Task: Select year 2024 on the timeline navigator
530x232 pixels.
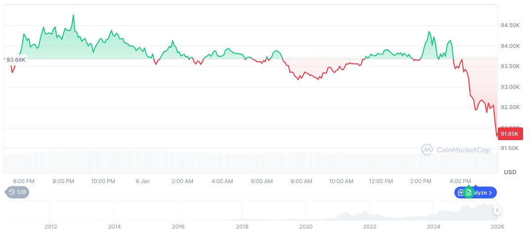Action: point(434,227)
